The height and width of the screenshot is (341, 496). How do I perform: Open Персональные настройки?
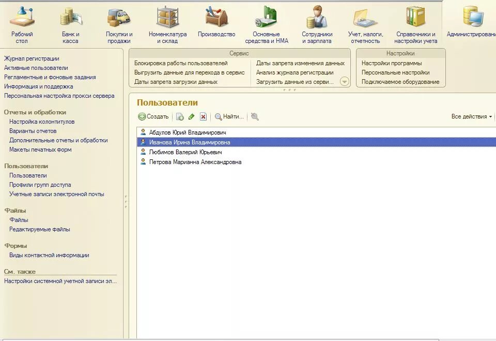tap(395, 72)
